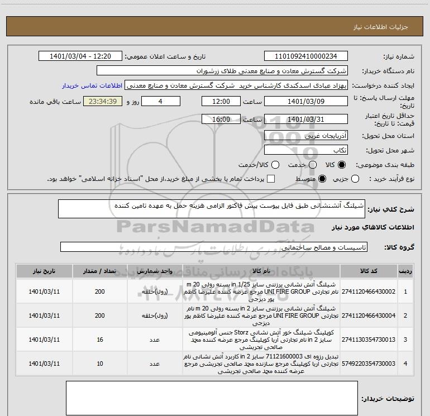Click quantity 200 in row 2
The height and width of the screenshot is (416, 430).
click(x=100, y=315)
